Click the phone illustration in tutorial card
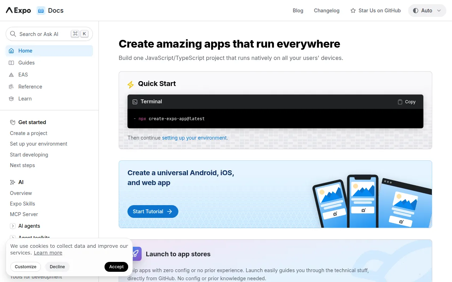This screenshot has width=452, height=282. coord(363,201)
